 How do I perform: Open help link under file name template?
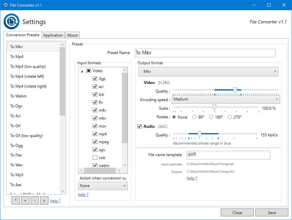pos(192,178)
